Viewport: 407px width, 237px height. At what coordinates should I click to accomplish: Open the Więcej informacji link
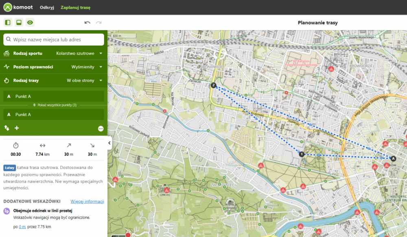coord(87,201)
